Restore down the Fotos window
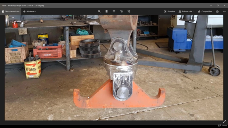Image resolution: width=228 pixels, height=128 pixels. [218, 6]
